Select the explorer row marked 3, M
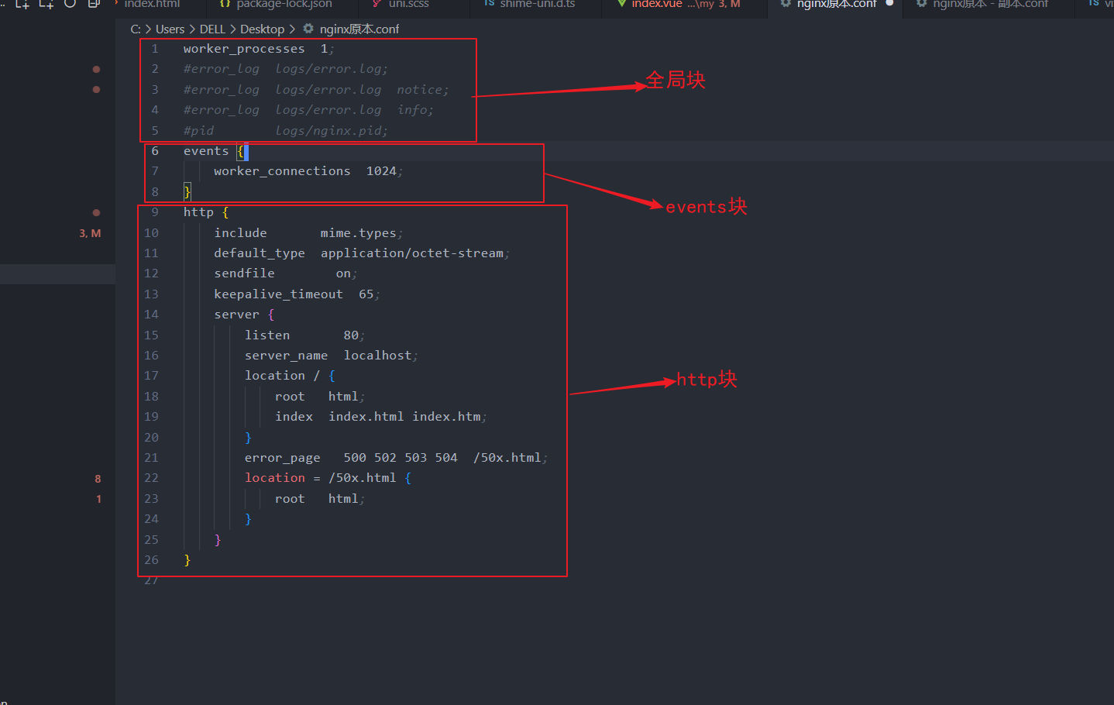 pos(57,233)
